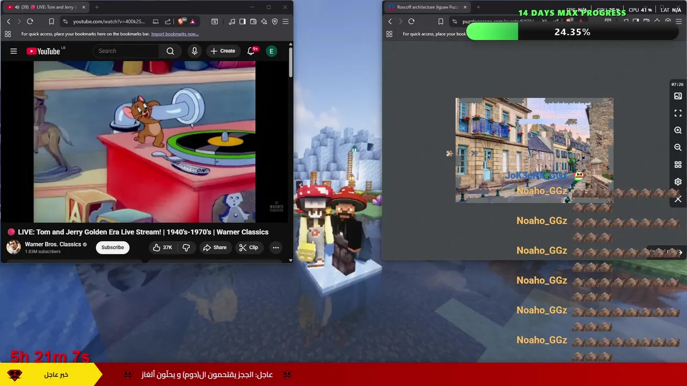Viewport: 687px width, 386px height.
Task: Open the apps grid in YouTube window's bookmarks bar
Action: pos(8,34)
